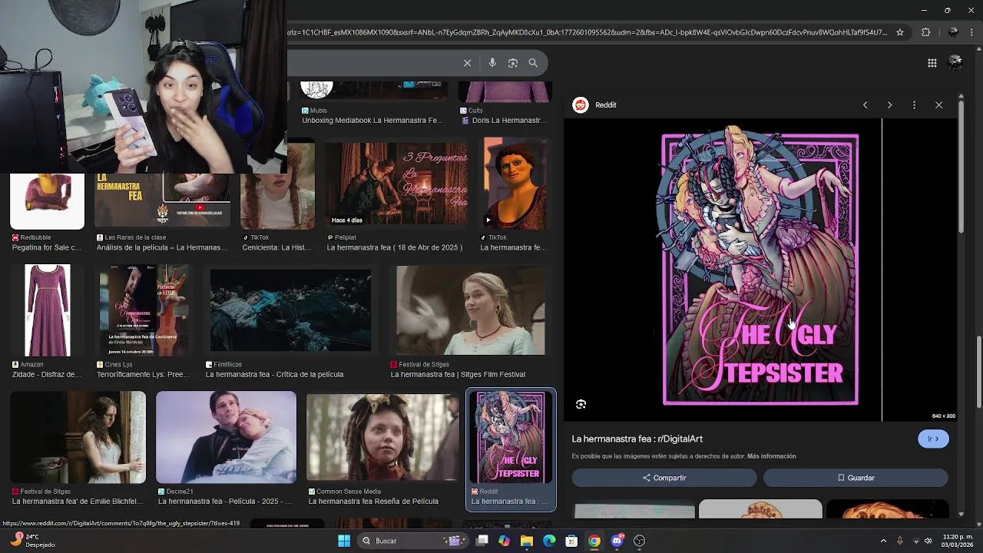Open Filmfilicos 'Crítica de la película' thumbnail

click(290, 310)
